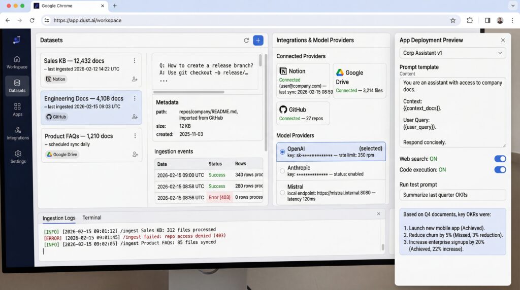Close the Google Chrome tab
The image size is (520, 290).
(x=103, y=6)
